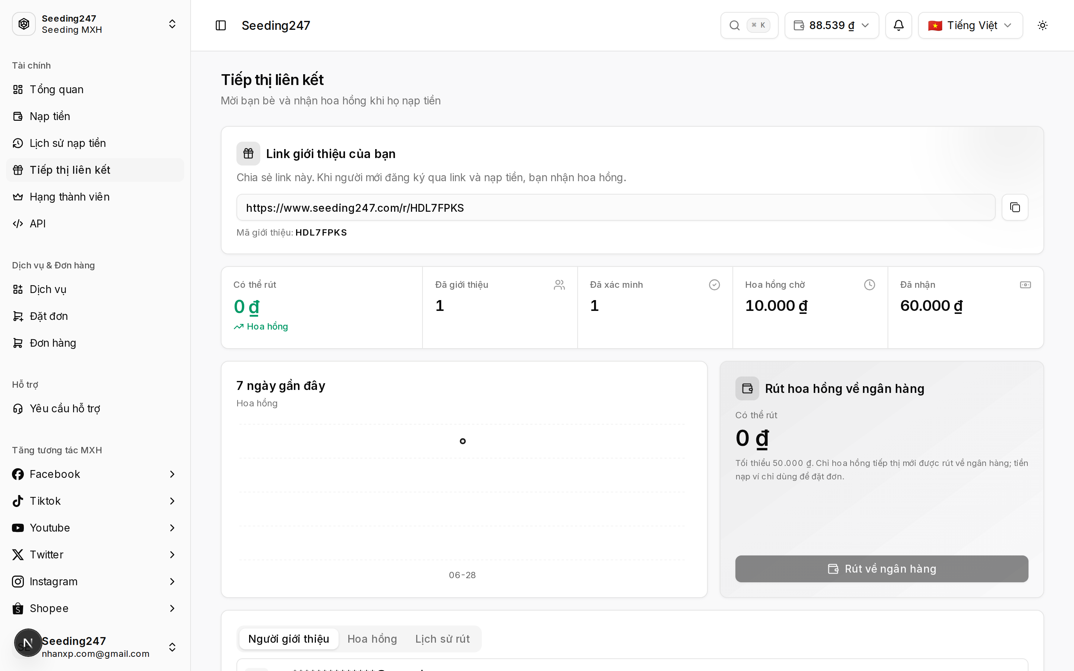Open the search box with ⌘K
Viewport: 1074px width, 671px height.
tap(749, 25)
